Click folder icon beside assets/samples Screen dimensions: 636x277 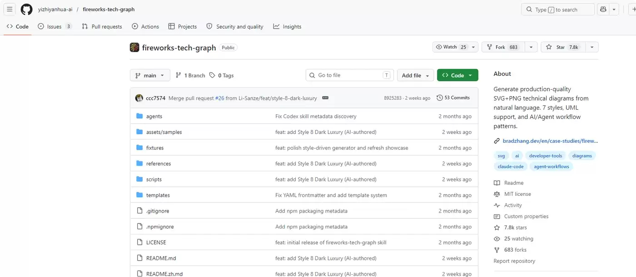click(139, 132)
